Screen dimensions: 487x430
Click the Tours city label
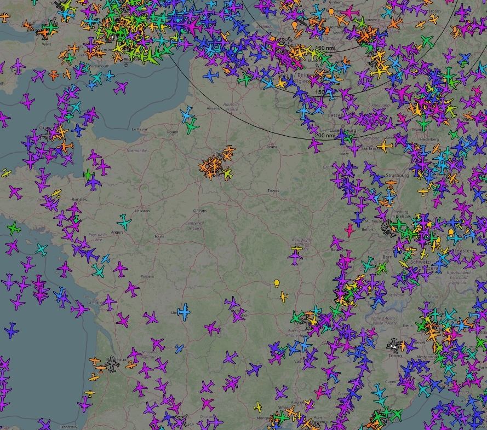point(159,236)
